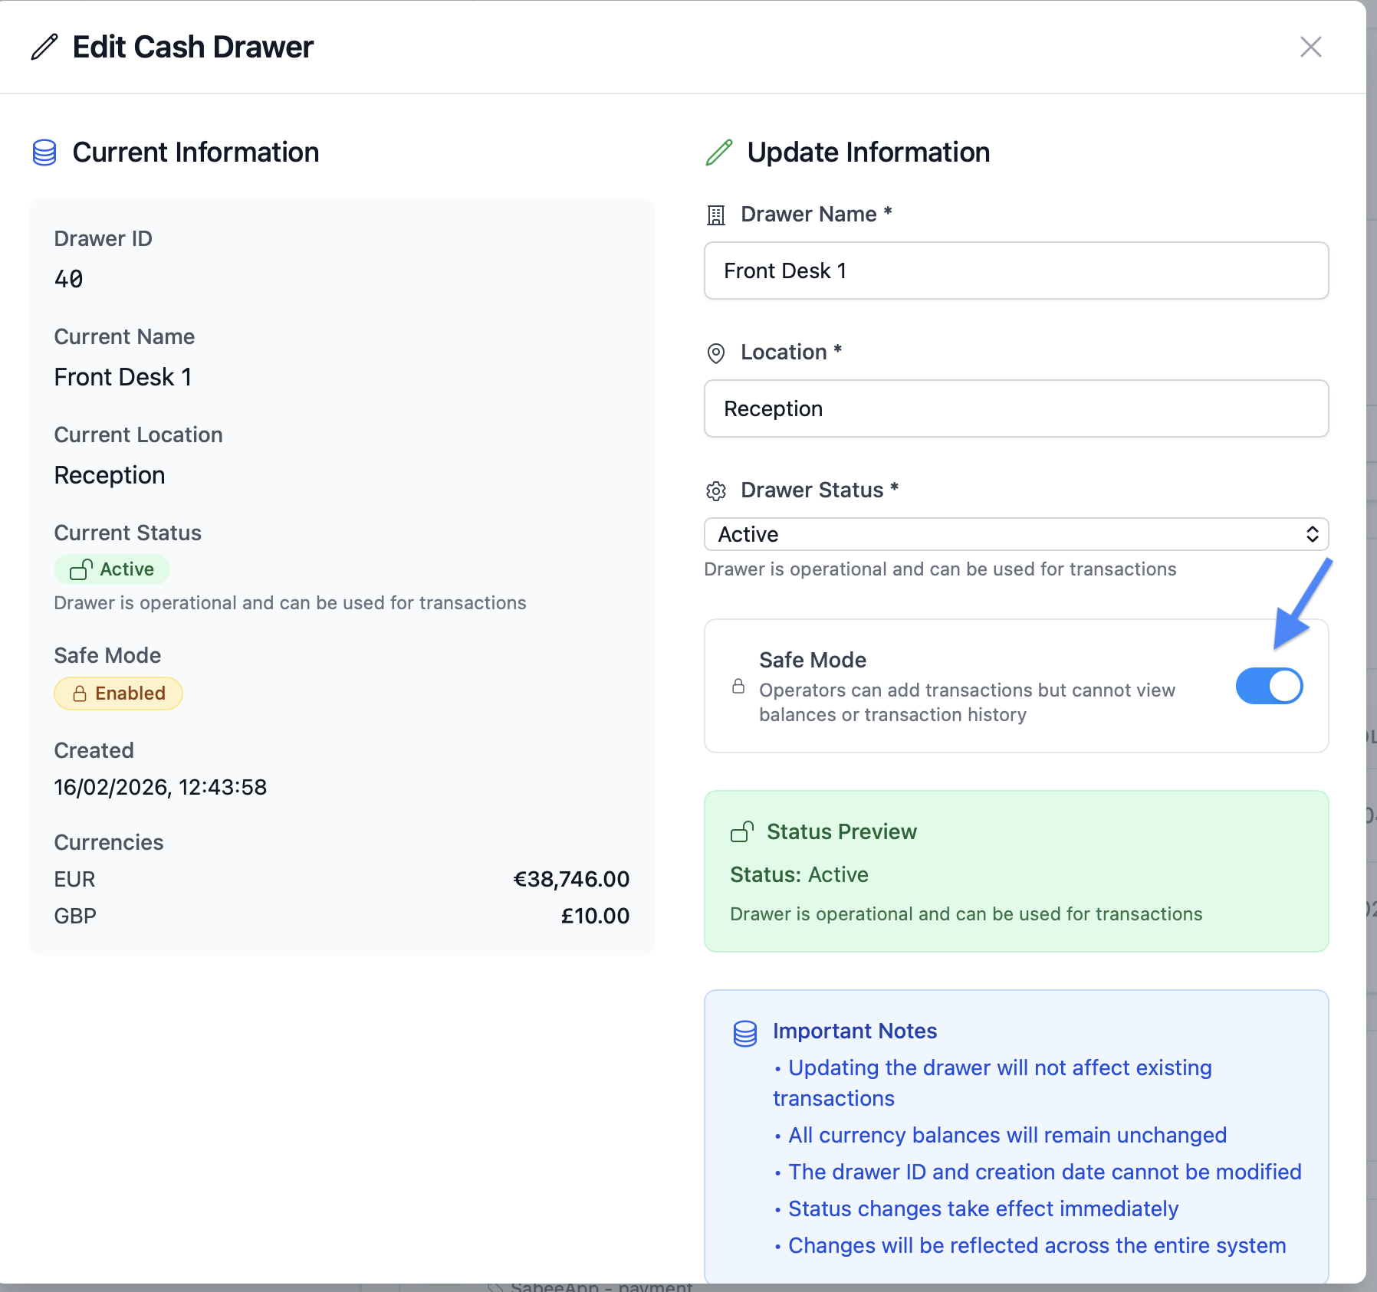
Task: Click the map pin icon beside Location
Action: 715,353
